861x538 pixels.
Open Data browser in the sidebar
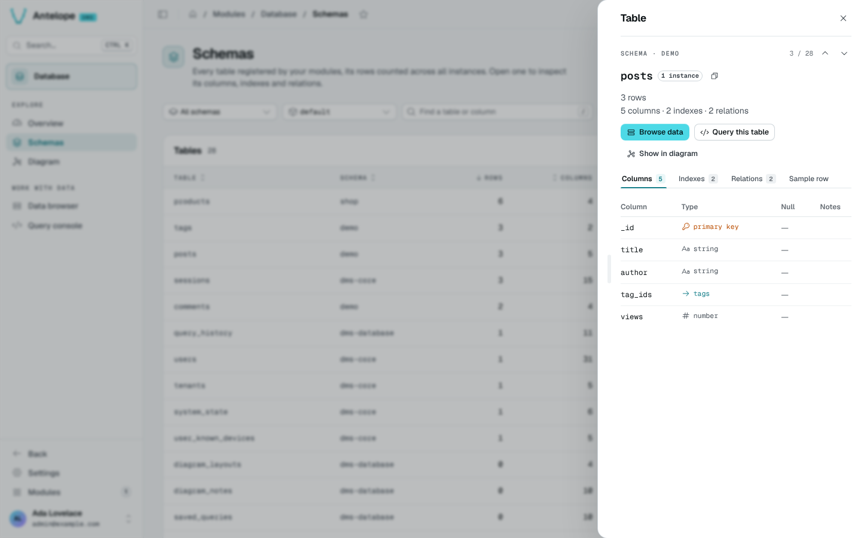click(x=71, y=206)
